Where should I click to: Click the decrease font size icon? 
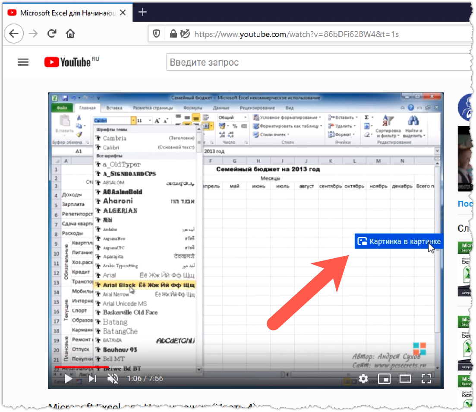pos(166,120)
